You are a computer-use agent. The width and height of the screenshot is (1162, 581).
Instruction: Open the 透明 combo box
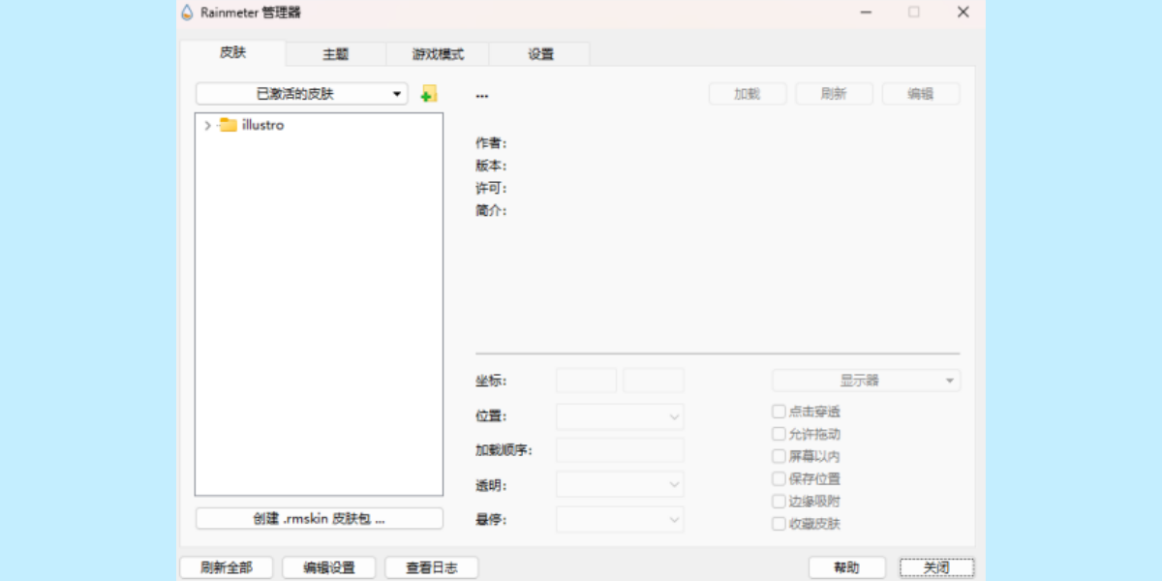click(620, 485)
